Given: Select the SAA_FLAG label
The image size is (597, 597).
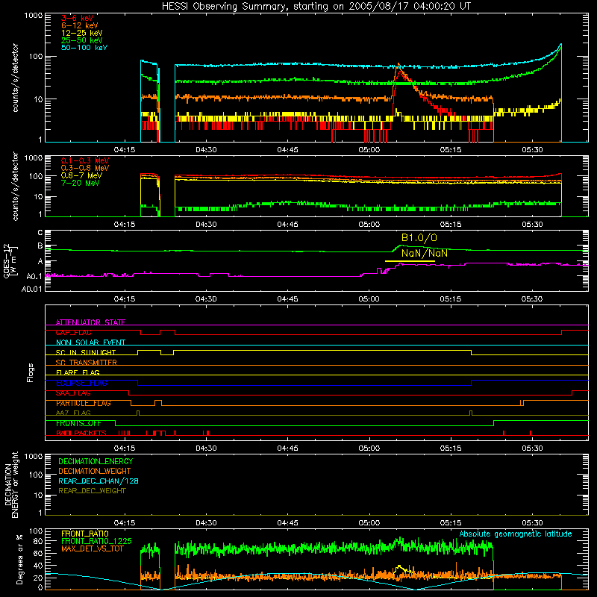Looking at the screenshot, I should point(73,393).
